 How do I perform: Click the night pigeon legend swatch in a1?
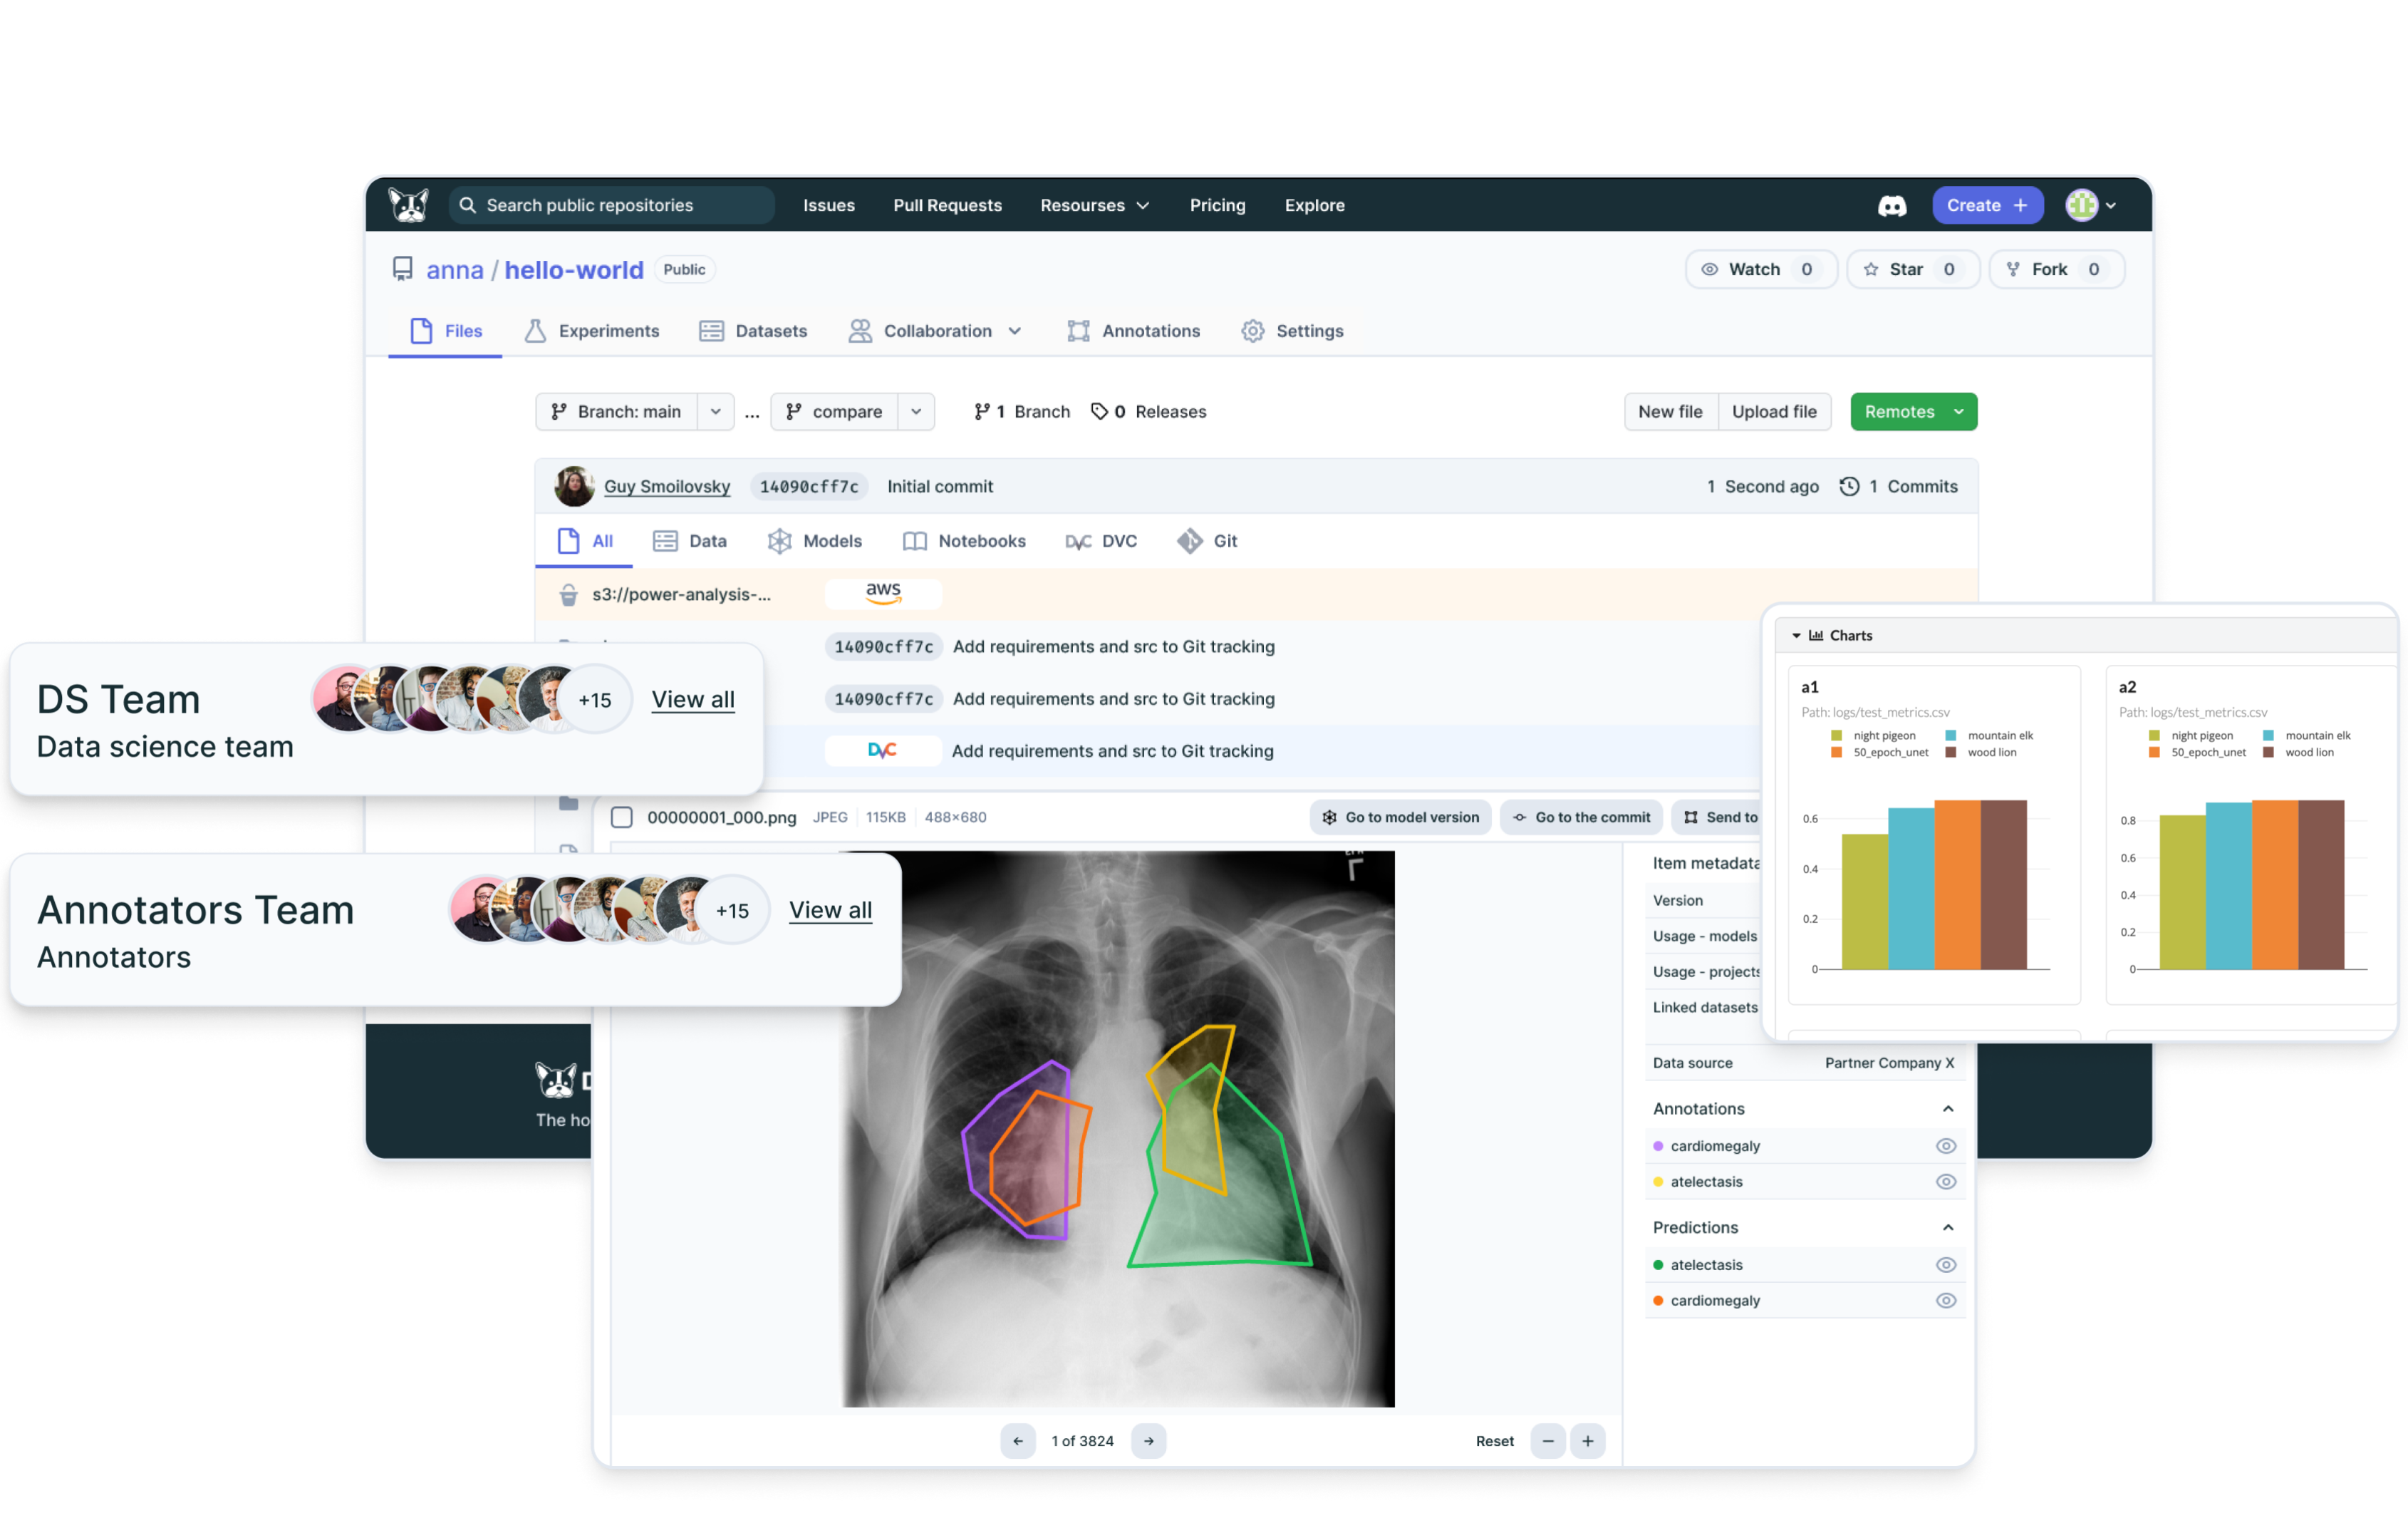point(1836,735)
